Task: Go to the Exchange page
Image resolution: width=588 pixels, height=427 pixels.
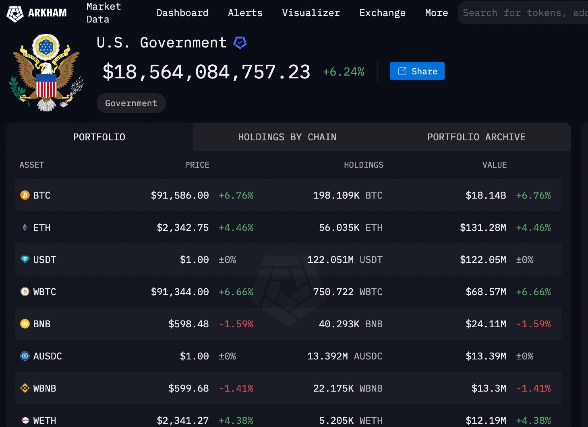Action: point(383,13)
